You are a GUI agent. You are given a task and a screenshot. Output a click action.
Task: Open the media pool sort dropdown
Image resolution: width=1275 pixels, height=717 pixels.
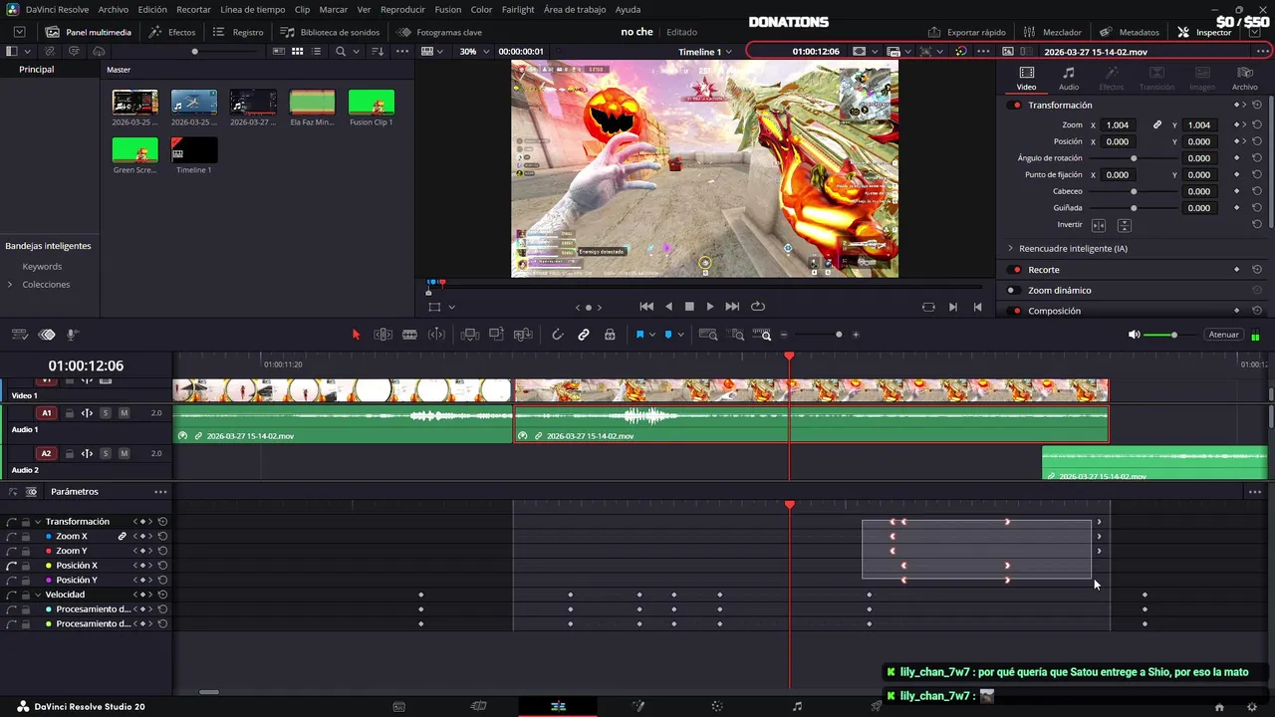tap(378, 51)
